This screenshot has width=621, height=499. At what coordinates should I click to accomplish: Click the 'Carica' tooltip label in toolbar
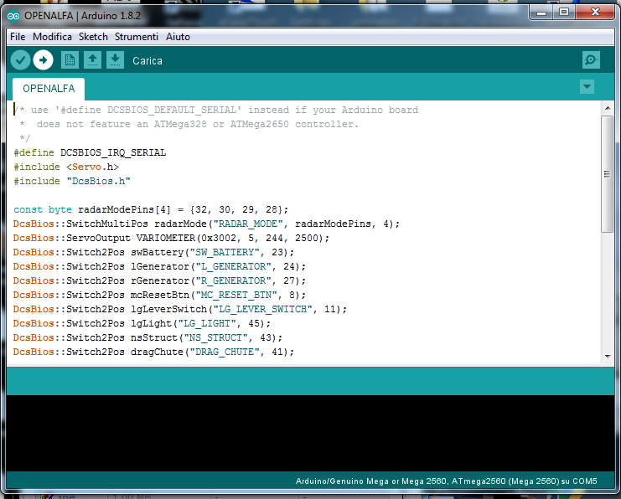(147, 61)
